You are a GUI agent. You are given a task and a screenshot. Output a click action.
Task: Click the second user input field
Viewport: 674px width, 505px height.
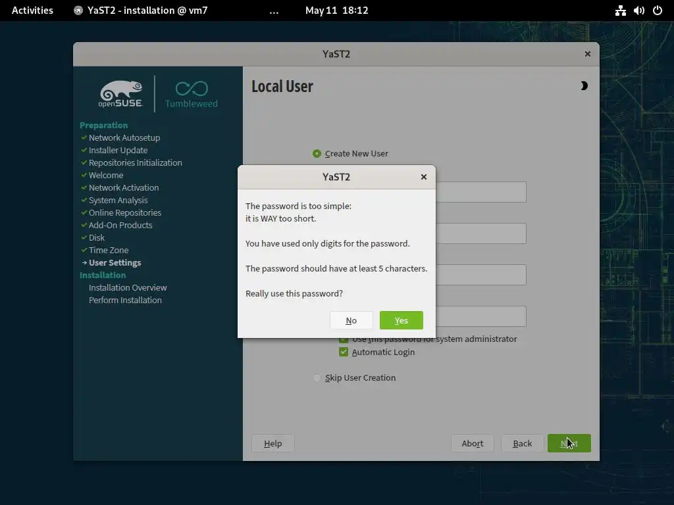click(x=481, y=233)
